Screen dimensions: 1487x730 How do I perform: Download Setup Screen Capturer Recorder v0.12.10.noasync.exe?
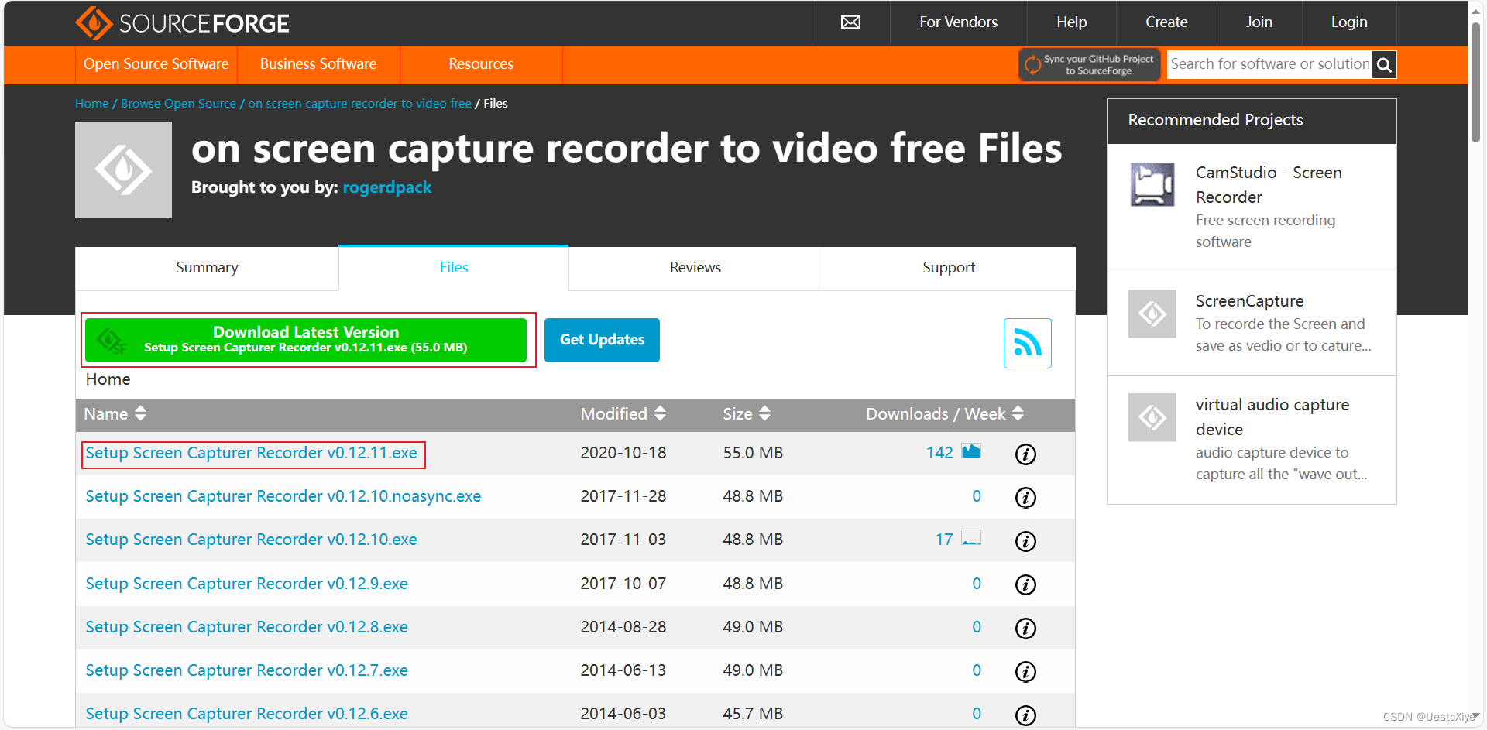click(x=283, y=496)
